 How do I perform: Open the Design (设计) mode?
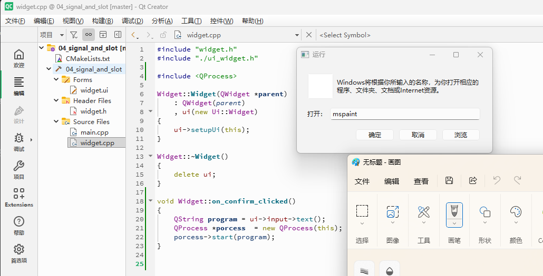tap(18, 114)
